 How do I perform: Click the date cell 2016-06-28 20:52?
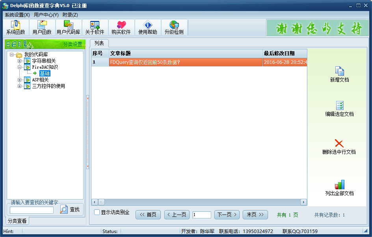(285, 62)
